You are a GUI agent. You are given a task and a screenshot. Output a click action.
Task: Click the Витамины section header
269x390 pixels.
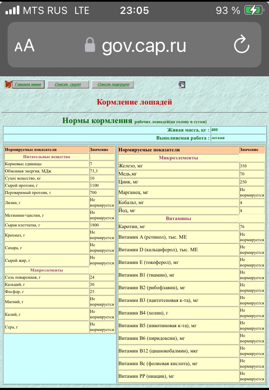point(178,218)
